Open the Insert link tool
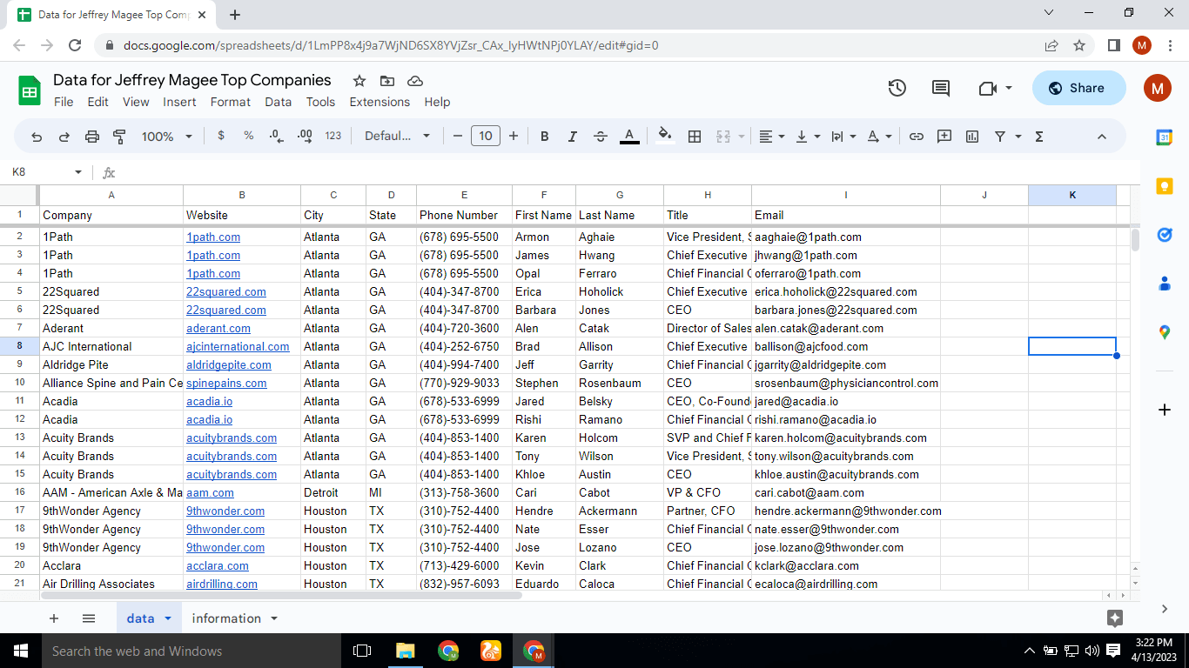This screenshot has width=1189, height=668. [x=917, y=137]
